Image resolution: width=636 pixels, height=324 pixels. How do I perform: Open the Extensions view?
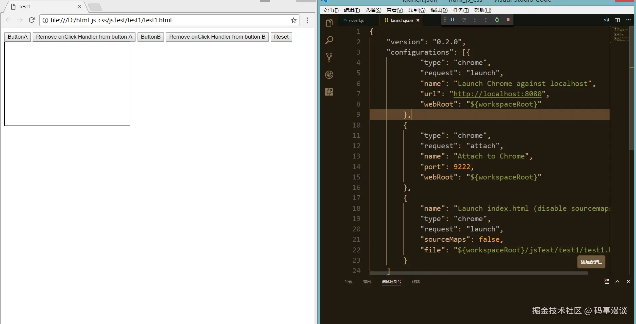coord(329,92)
